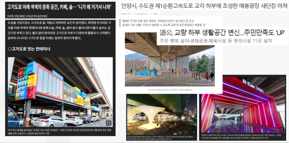Click the intro paragraph of the dark article
Viewport: 289px width, 143px height.
pyautogui.click(x=59, y=30)
